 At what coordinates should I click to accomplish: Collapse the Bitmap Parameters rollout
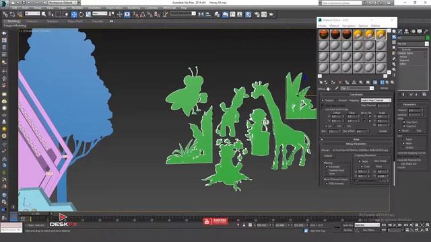coord(356,144)
